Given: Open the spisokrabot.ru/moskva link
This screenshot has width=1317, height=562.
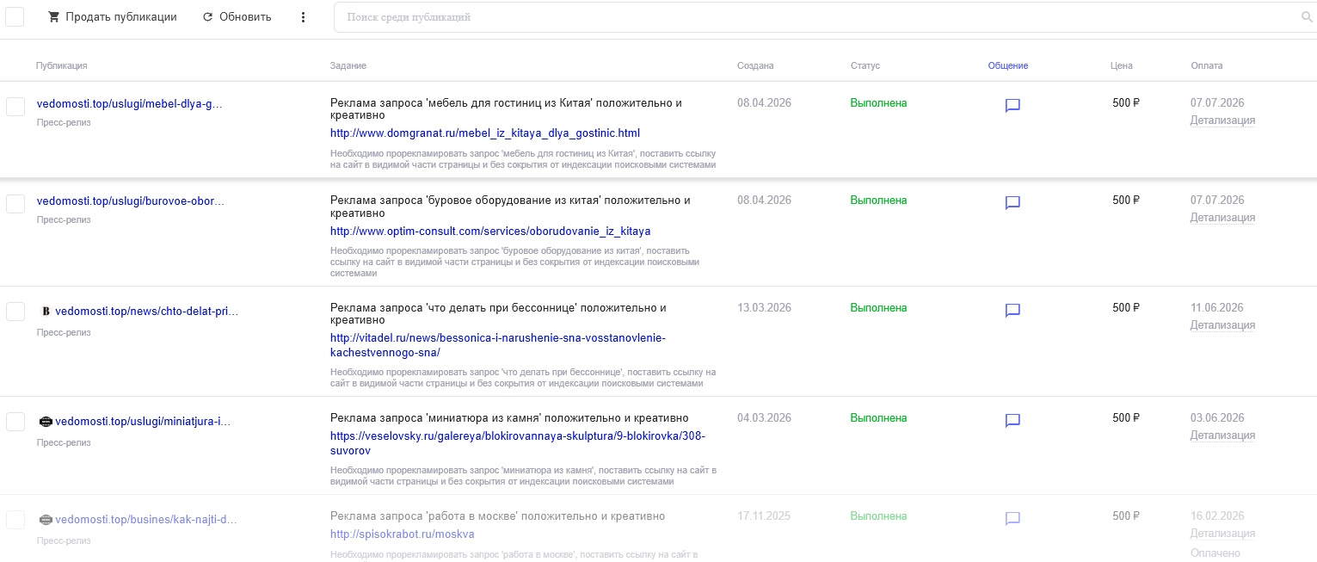Looking at the screenshot, I should tap(402, 534).
